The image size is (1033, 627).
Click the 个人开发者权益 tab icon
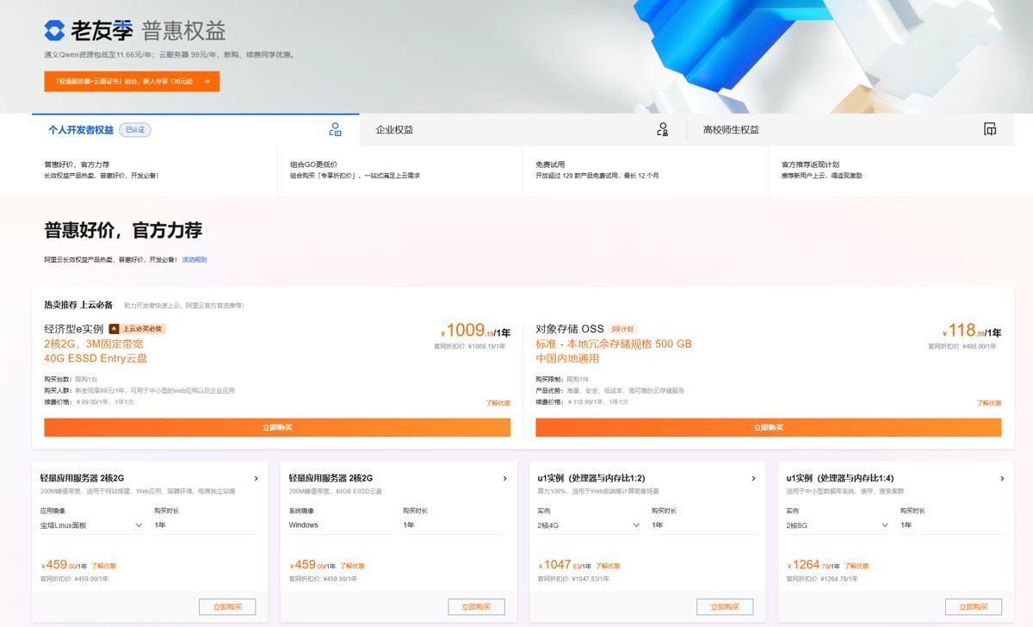336,130
